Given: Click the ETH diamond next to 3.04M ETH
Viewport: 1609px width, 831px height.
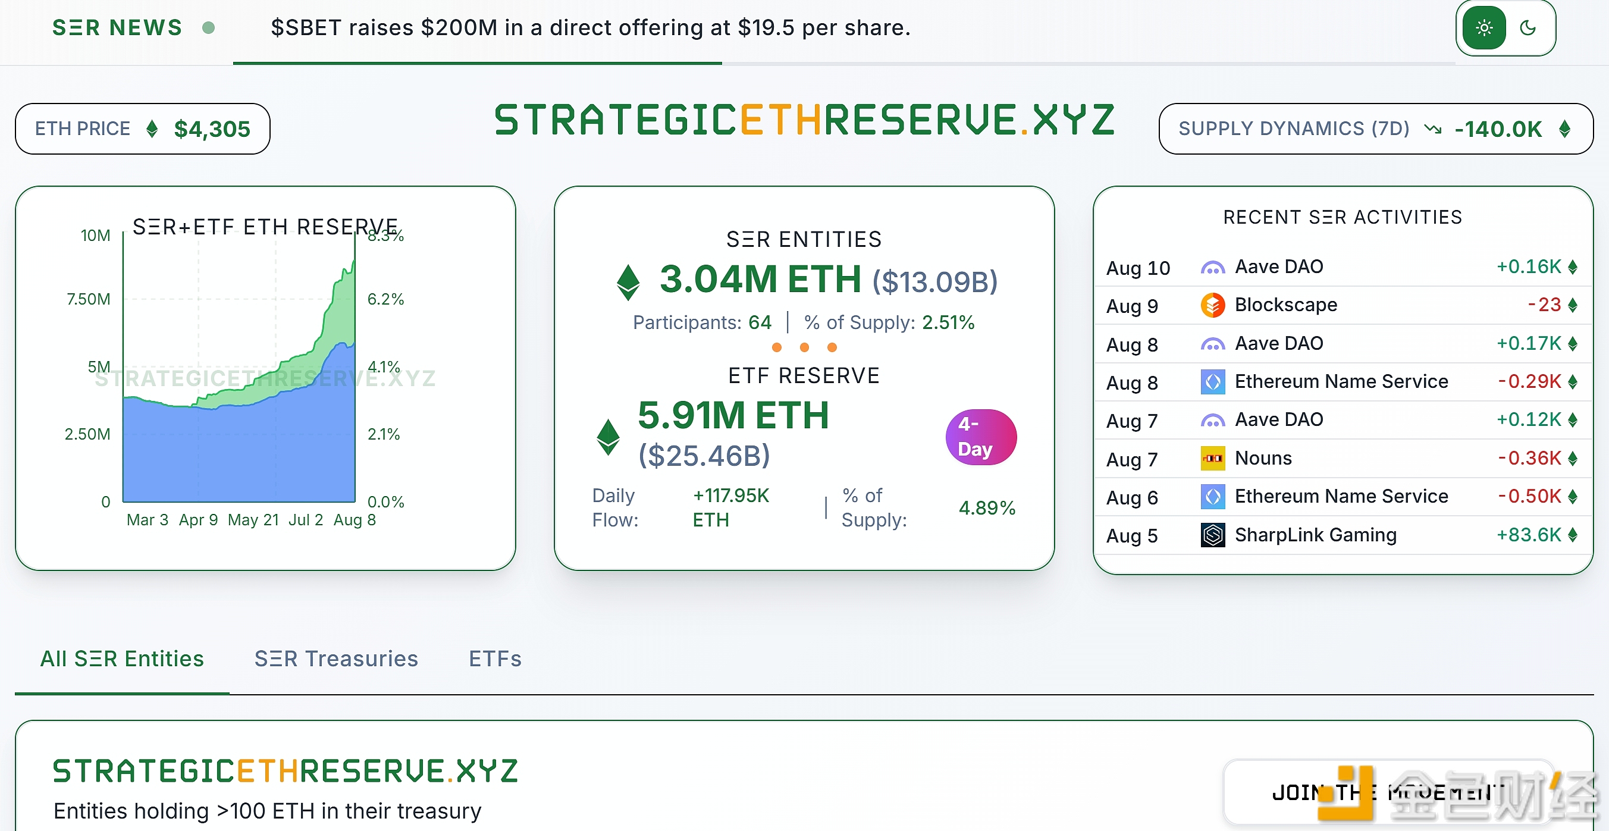Looking at the screenshot, I should coord(628,282).
